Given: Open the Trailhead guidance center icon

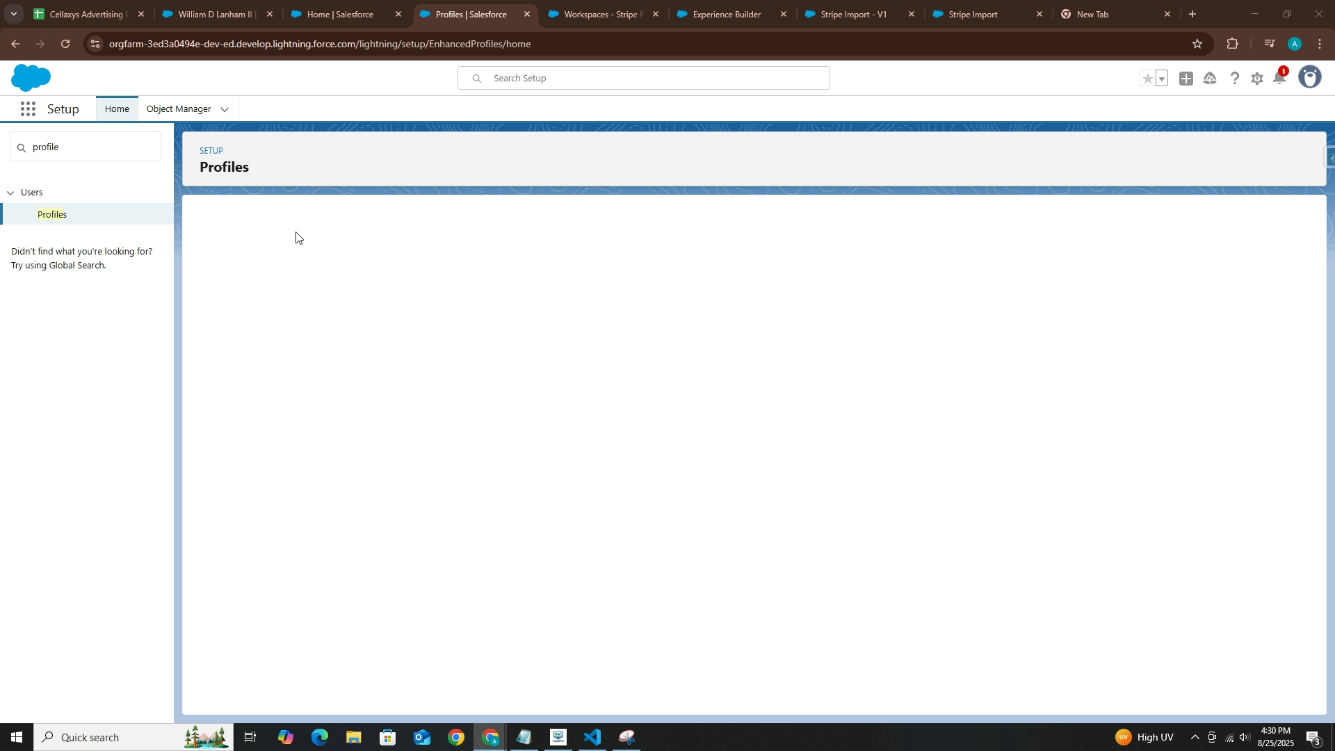Looking at the screenshot, I should [1210, 79].
